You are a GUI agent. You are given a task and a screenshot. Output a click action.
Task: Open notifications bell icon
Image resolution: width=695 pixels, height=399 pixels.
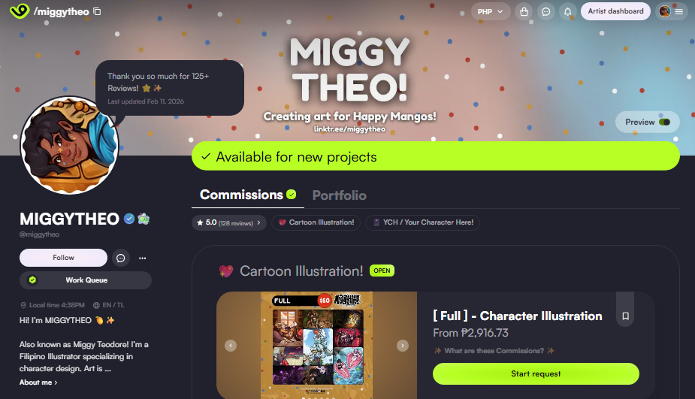568,11
